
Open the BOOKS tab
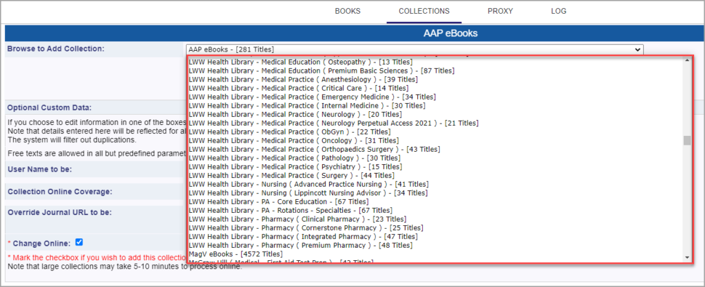pyautogui.click(x=348, y=11)
